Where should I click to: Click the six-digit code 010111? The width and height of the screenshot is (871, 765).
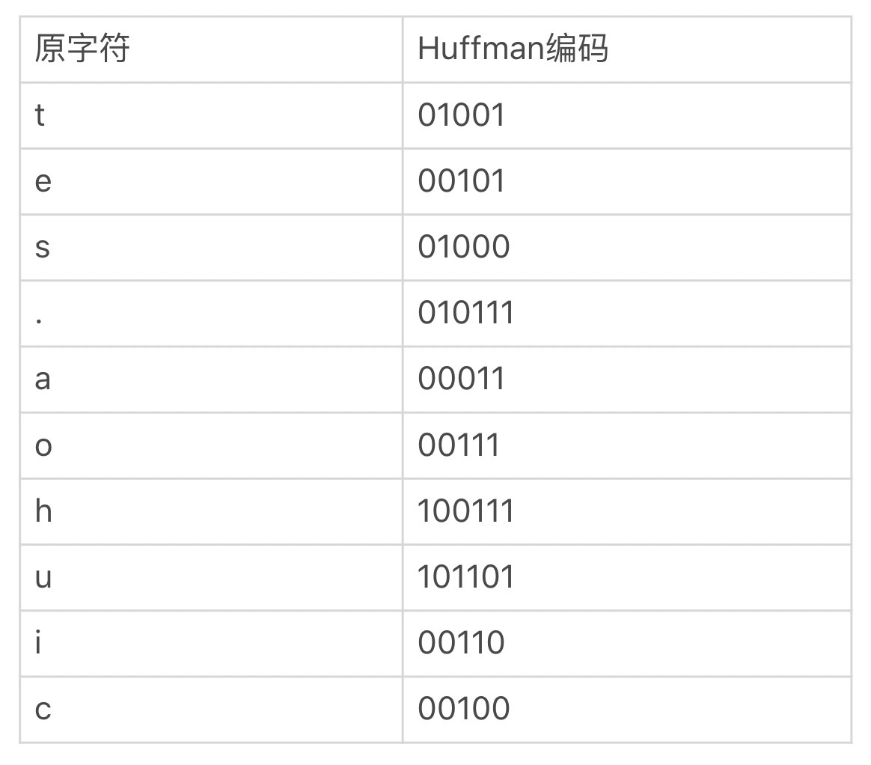466,313
